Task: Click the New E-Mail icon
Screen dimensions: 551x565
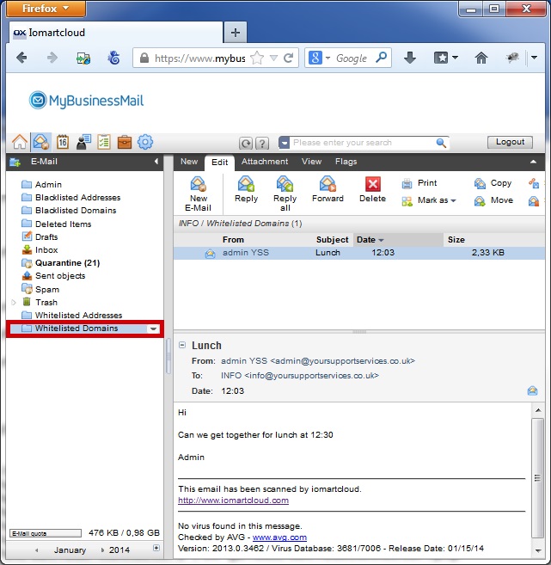Action: pos(199,193)
